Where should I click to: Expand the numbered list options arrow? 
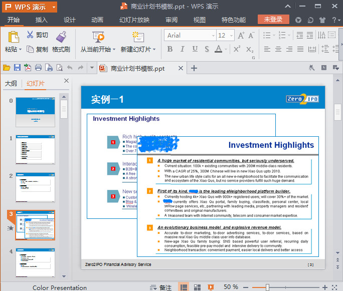click(x=289, y=35)
